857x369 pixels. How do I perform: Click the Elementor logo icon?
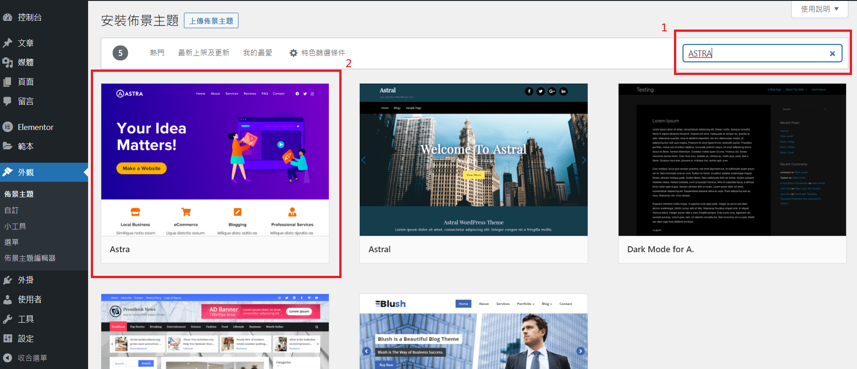[x=8, y=127]
